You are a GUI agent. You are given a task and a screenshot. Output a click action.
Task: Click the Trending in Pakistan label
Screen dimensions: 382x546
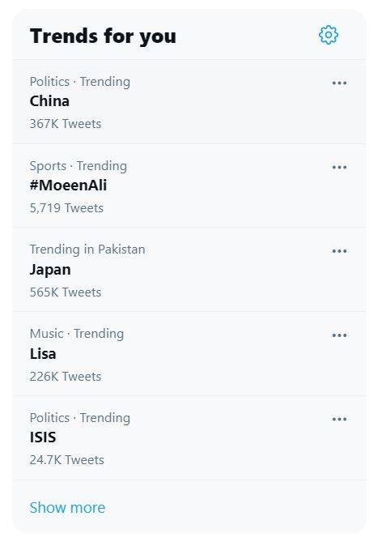coord(87,250)
